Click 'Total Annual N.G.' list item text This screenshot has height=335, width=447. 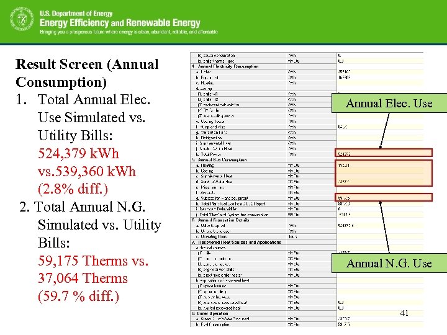[89, 207]
